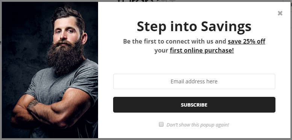Image resolution: width=292 pixels, height=140 pixels.
Task: Close the Step into Savings popup
Action: [x=280, y=13]
